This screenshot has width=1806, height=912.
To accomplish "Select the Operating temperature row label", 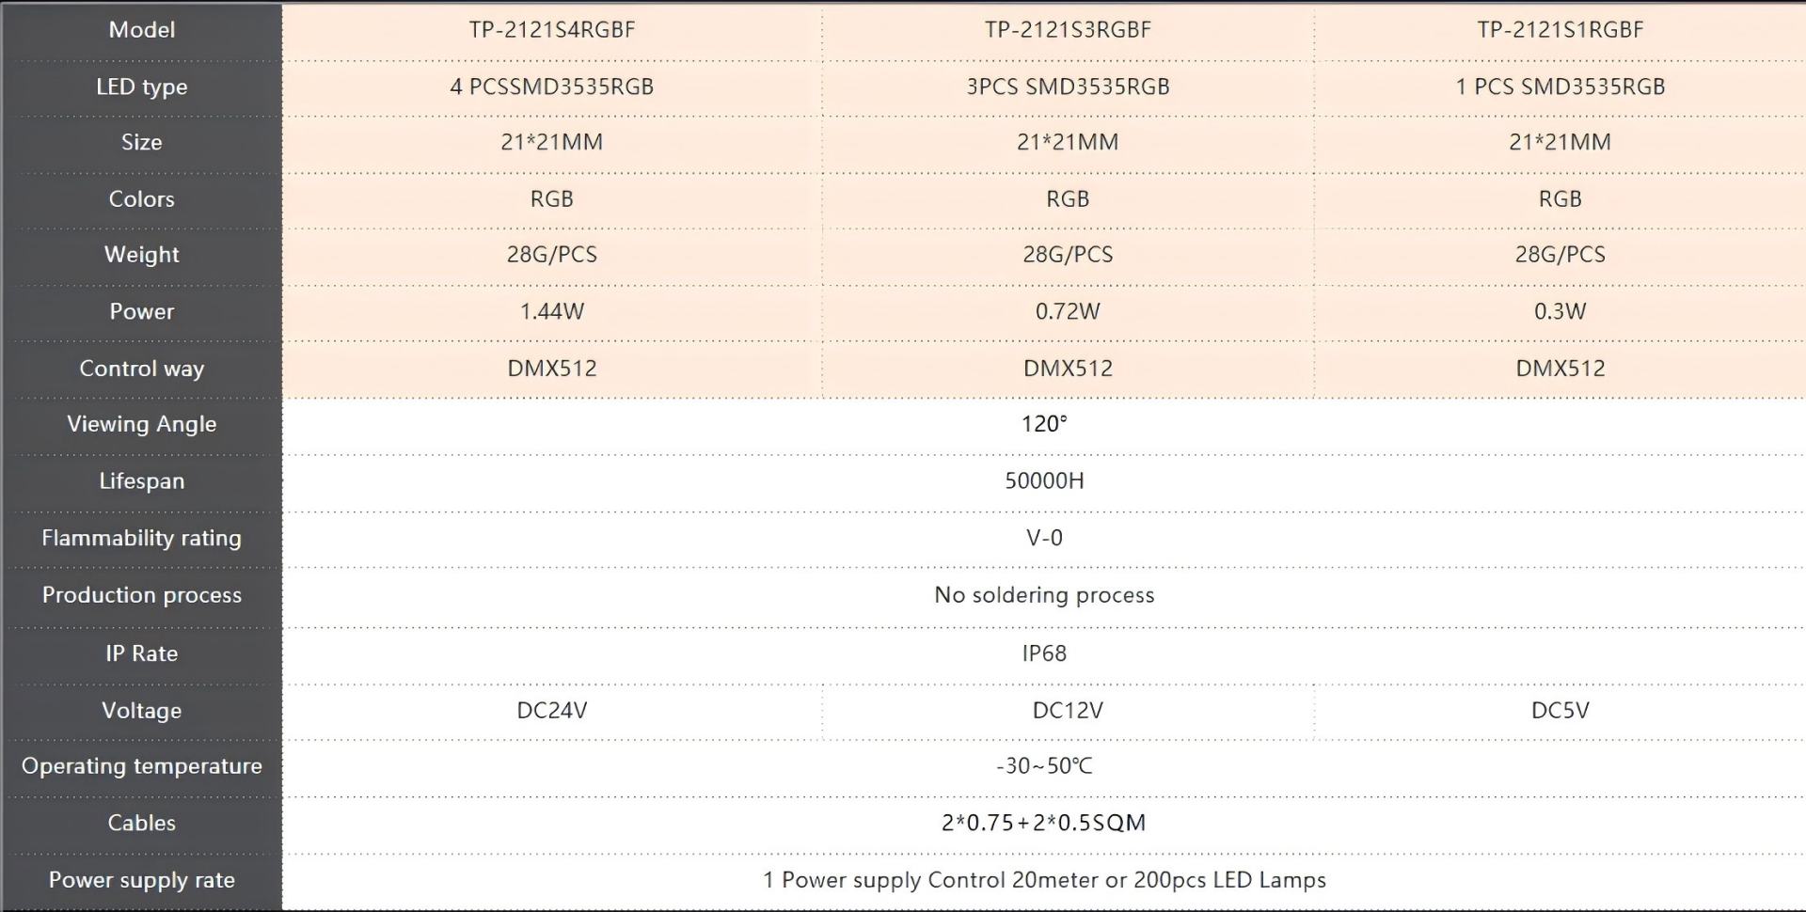I will point(142,766).
